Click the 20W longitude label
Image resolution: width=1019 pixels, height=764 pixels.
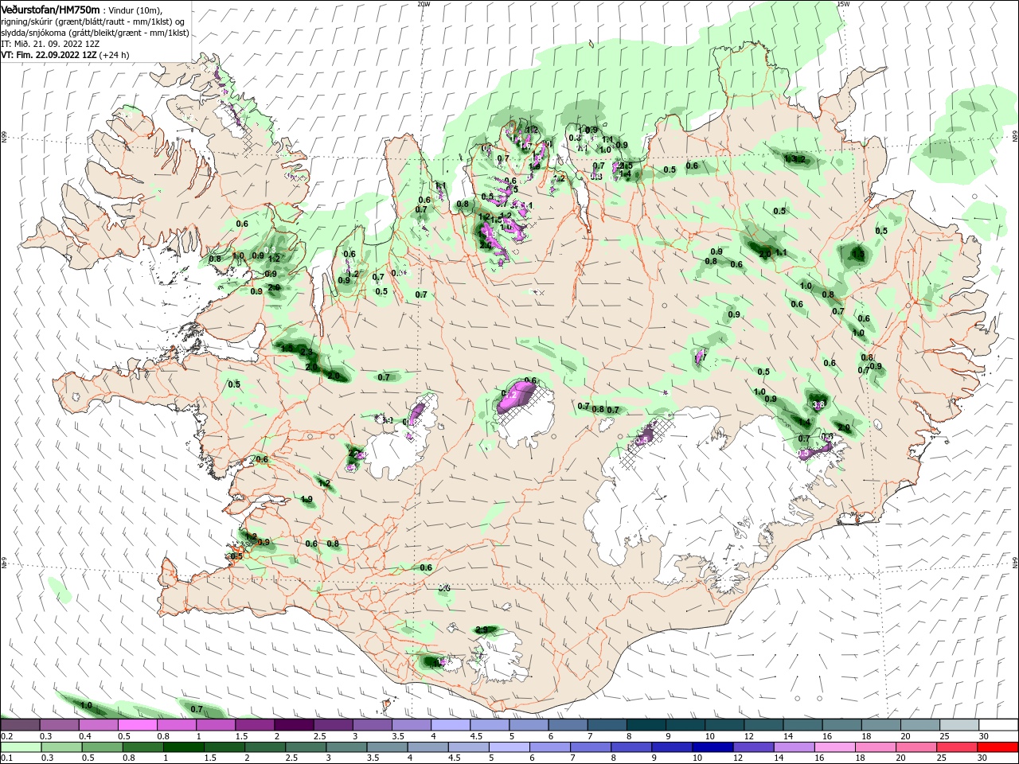pyautogui.click(x=424, y=4)
